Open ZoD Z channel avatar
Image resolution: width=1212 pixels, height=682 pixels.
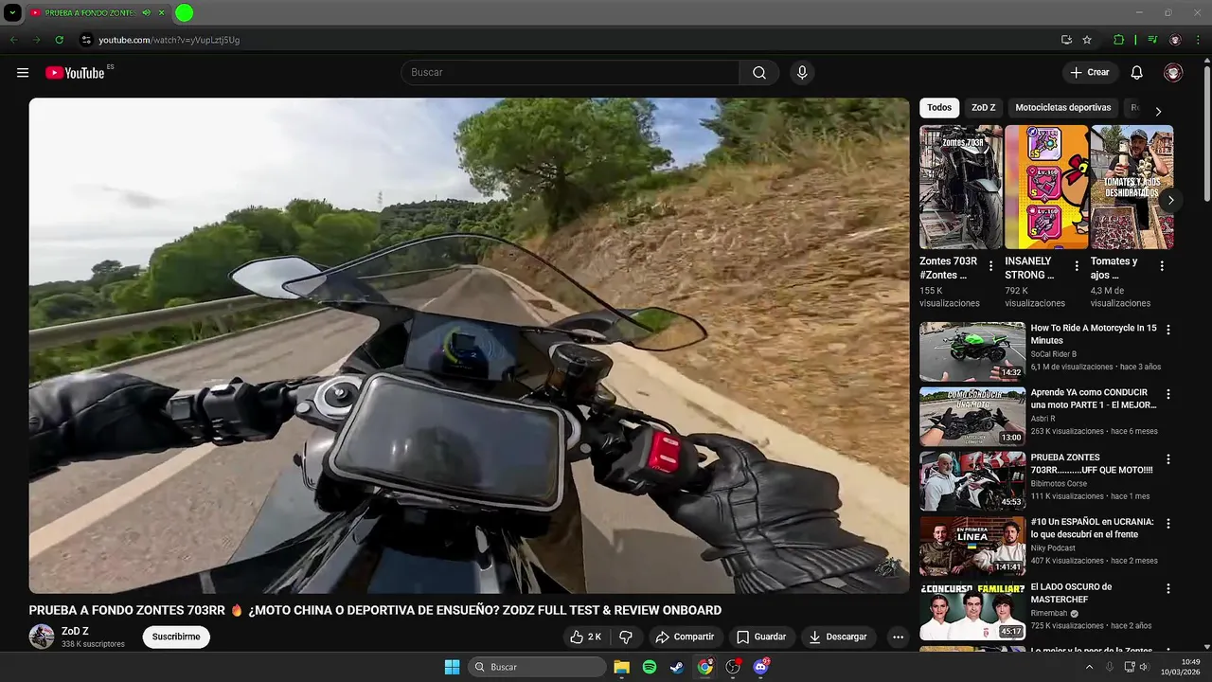point(42,637)
